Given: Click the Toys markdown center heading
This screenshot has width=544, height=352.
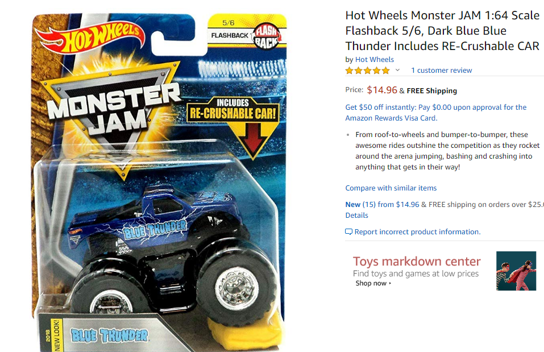Looking at the screenshot, I should 417,261.
